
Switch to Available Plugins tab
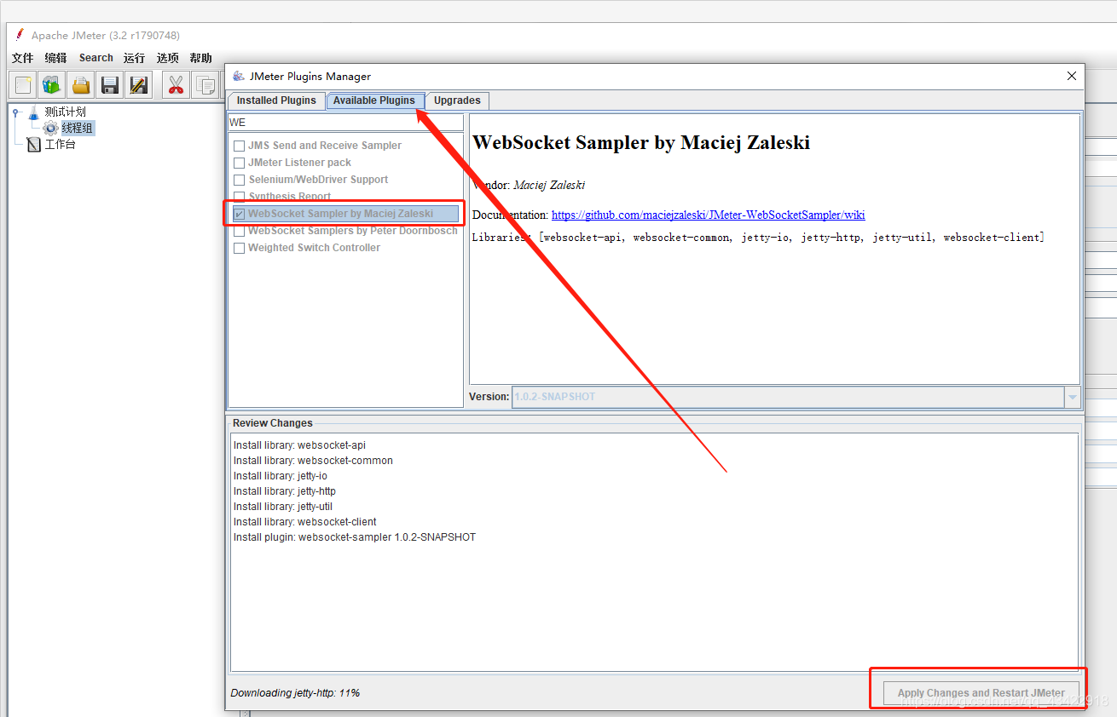pyautogui.click(x=374, y=100)
